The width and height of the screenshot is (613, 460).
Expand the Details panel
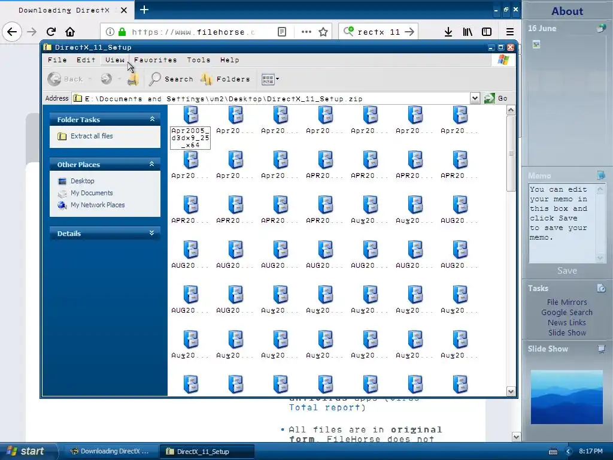pos(151,233)
